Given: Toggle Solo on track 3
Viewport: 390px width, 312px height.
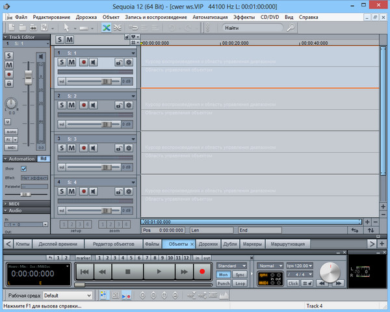Looking at the screenshot, I should click(62, 148).
